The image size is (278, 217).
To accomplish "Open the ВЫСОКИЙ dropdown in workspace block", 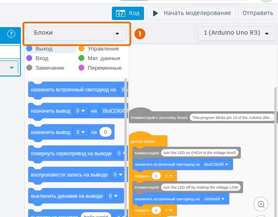I will tap(216, 164).
